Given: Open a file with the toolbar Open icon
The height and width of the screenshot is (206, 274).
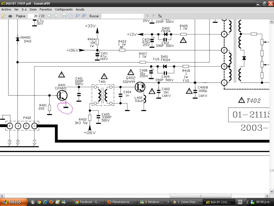Looking at the screenshot, I should (4, 16).
